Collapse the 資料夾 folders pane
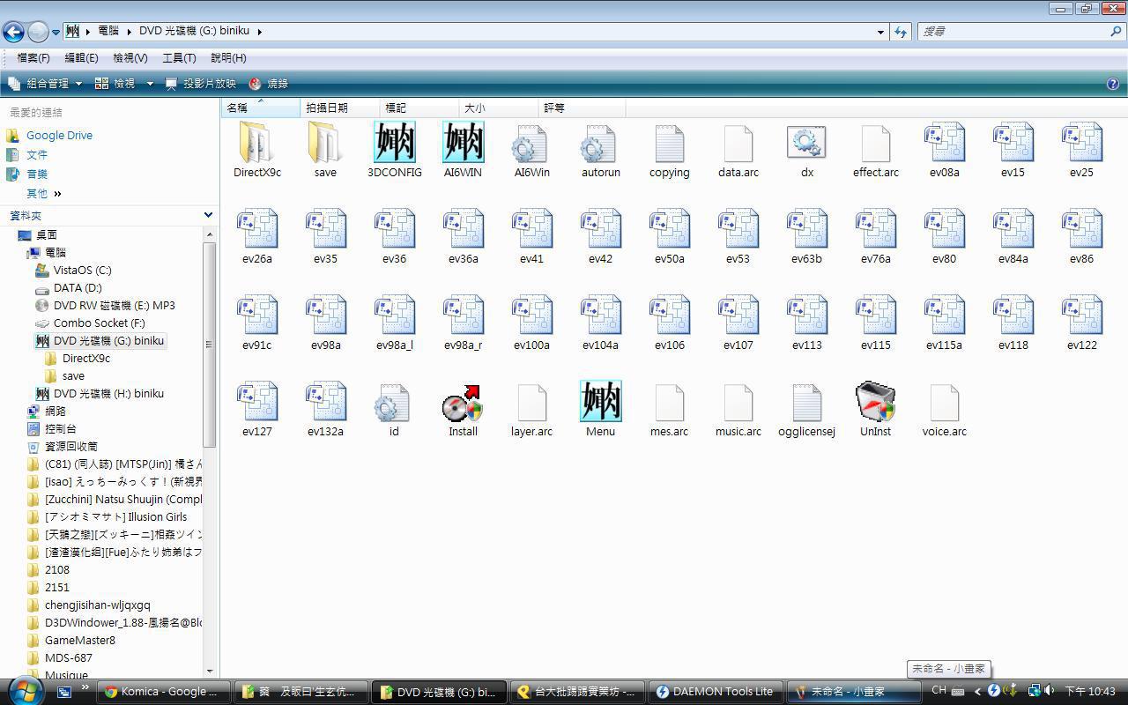The width and height of the screenshot is (1128, 705). [x=208, y=215]
